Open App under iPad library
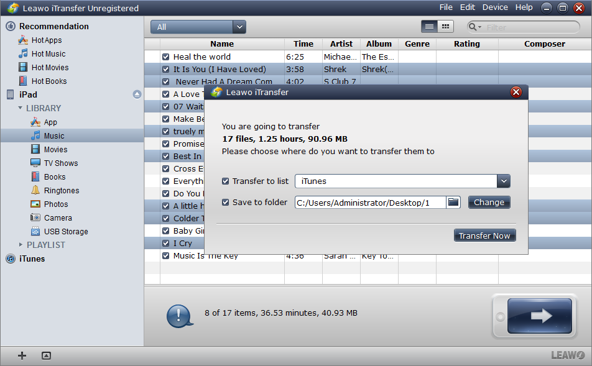592x366 pixels. click(50, 122)
